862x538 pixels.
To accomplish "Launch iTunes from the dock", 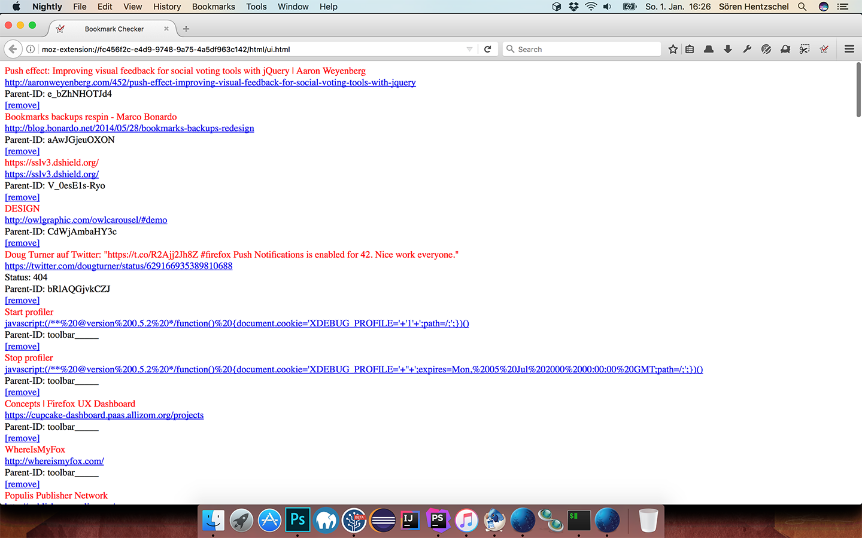I will point(466,520).
